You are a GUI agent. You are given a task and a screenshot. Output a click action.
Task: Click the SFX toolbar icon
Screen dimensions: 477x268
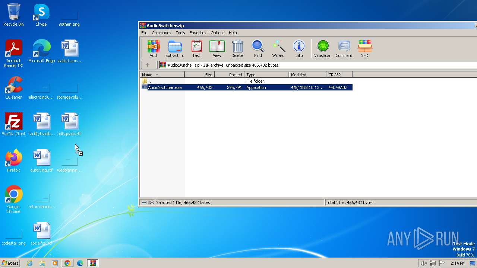click(x=365, y=49)
